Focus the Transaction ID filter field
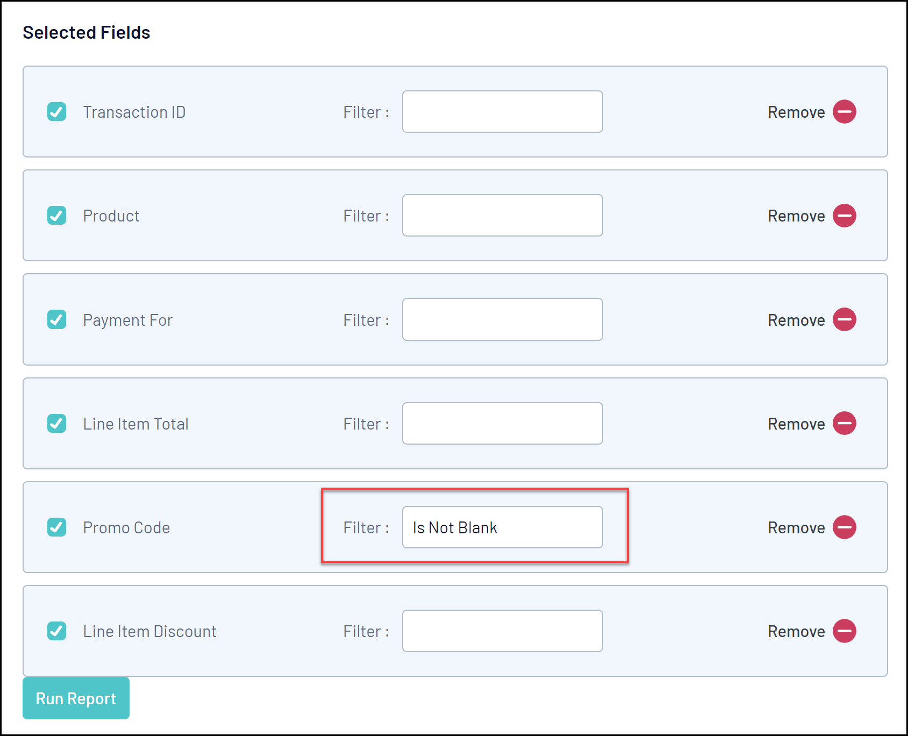The width and height of the screenshot is (908, 736). click(502, 112)
